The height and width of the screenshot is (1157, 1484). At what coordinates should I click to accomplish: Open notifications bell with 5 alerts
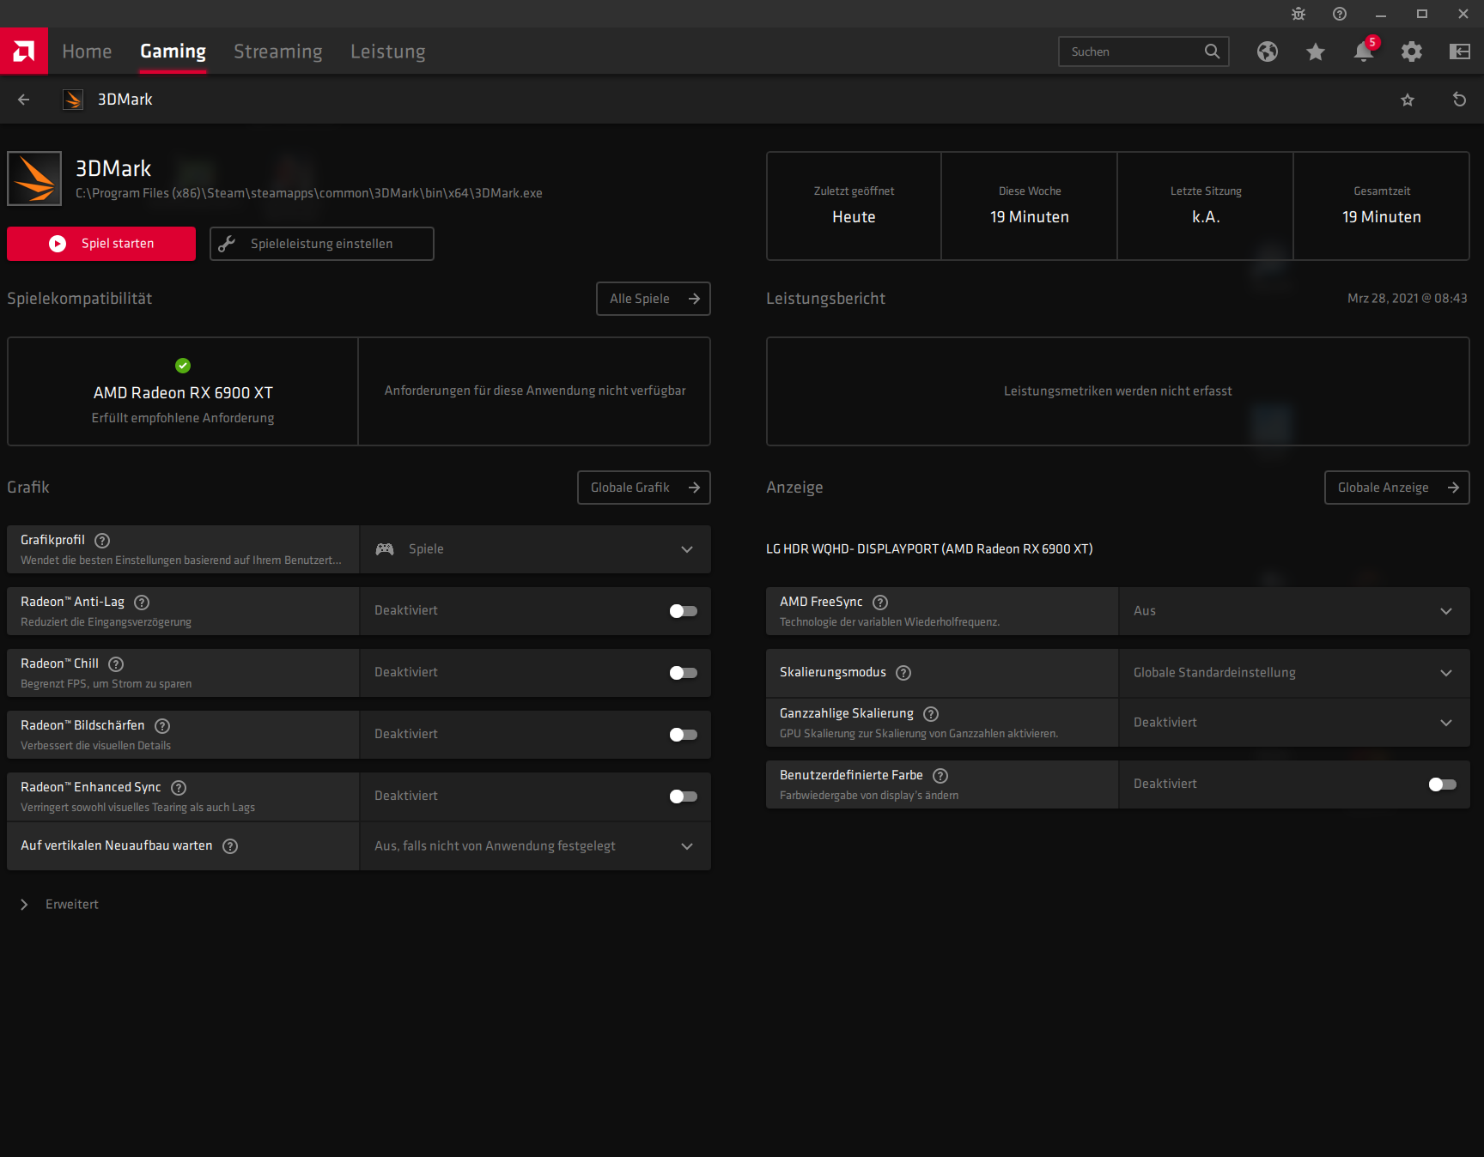click(1364, 51)
